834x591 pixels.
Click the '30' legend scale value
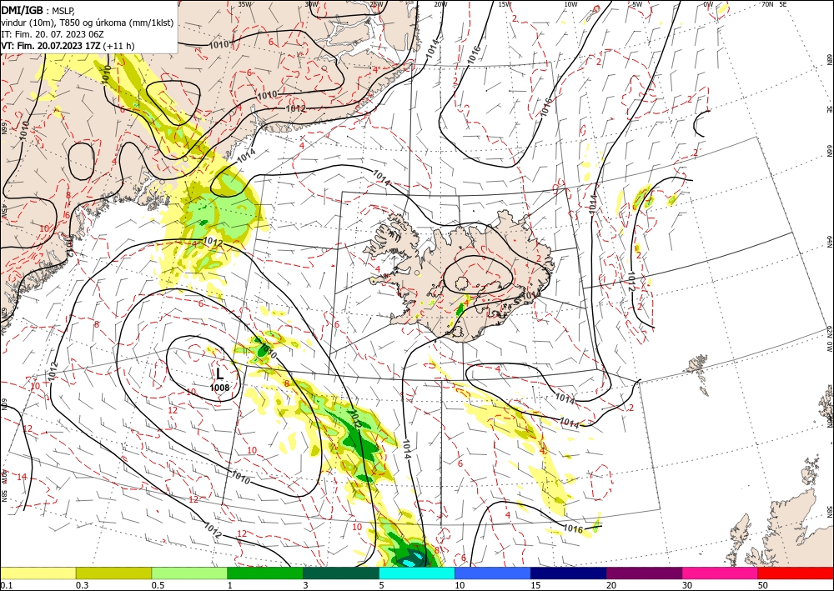[x=686, y=585]
